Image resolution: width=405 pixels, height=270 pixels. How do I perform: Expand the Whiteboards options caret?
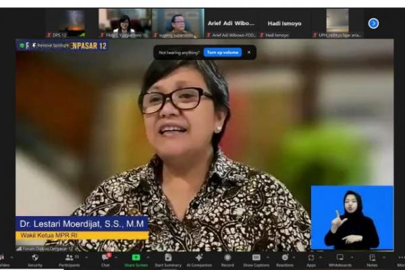(x=352, y=257)
